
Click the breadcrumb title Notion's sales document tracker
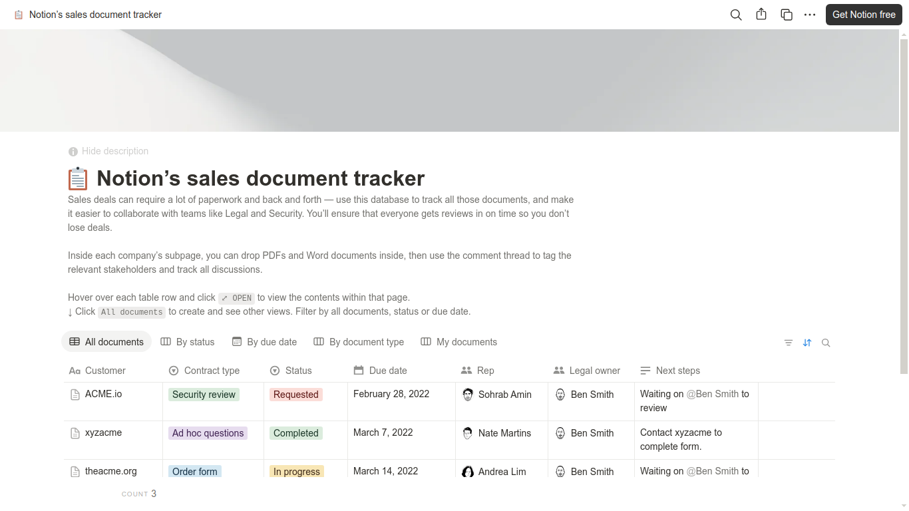point(95,15)
